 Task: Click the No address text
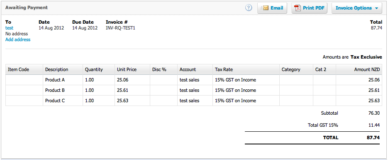pos(17,34)
